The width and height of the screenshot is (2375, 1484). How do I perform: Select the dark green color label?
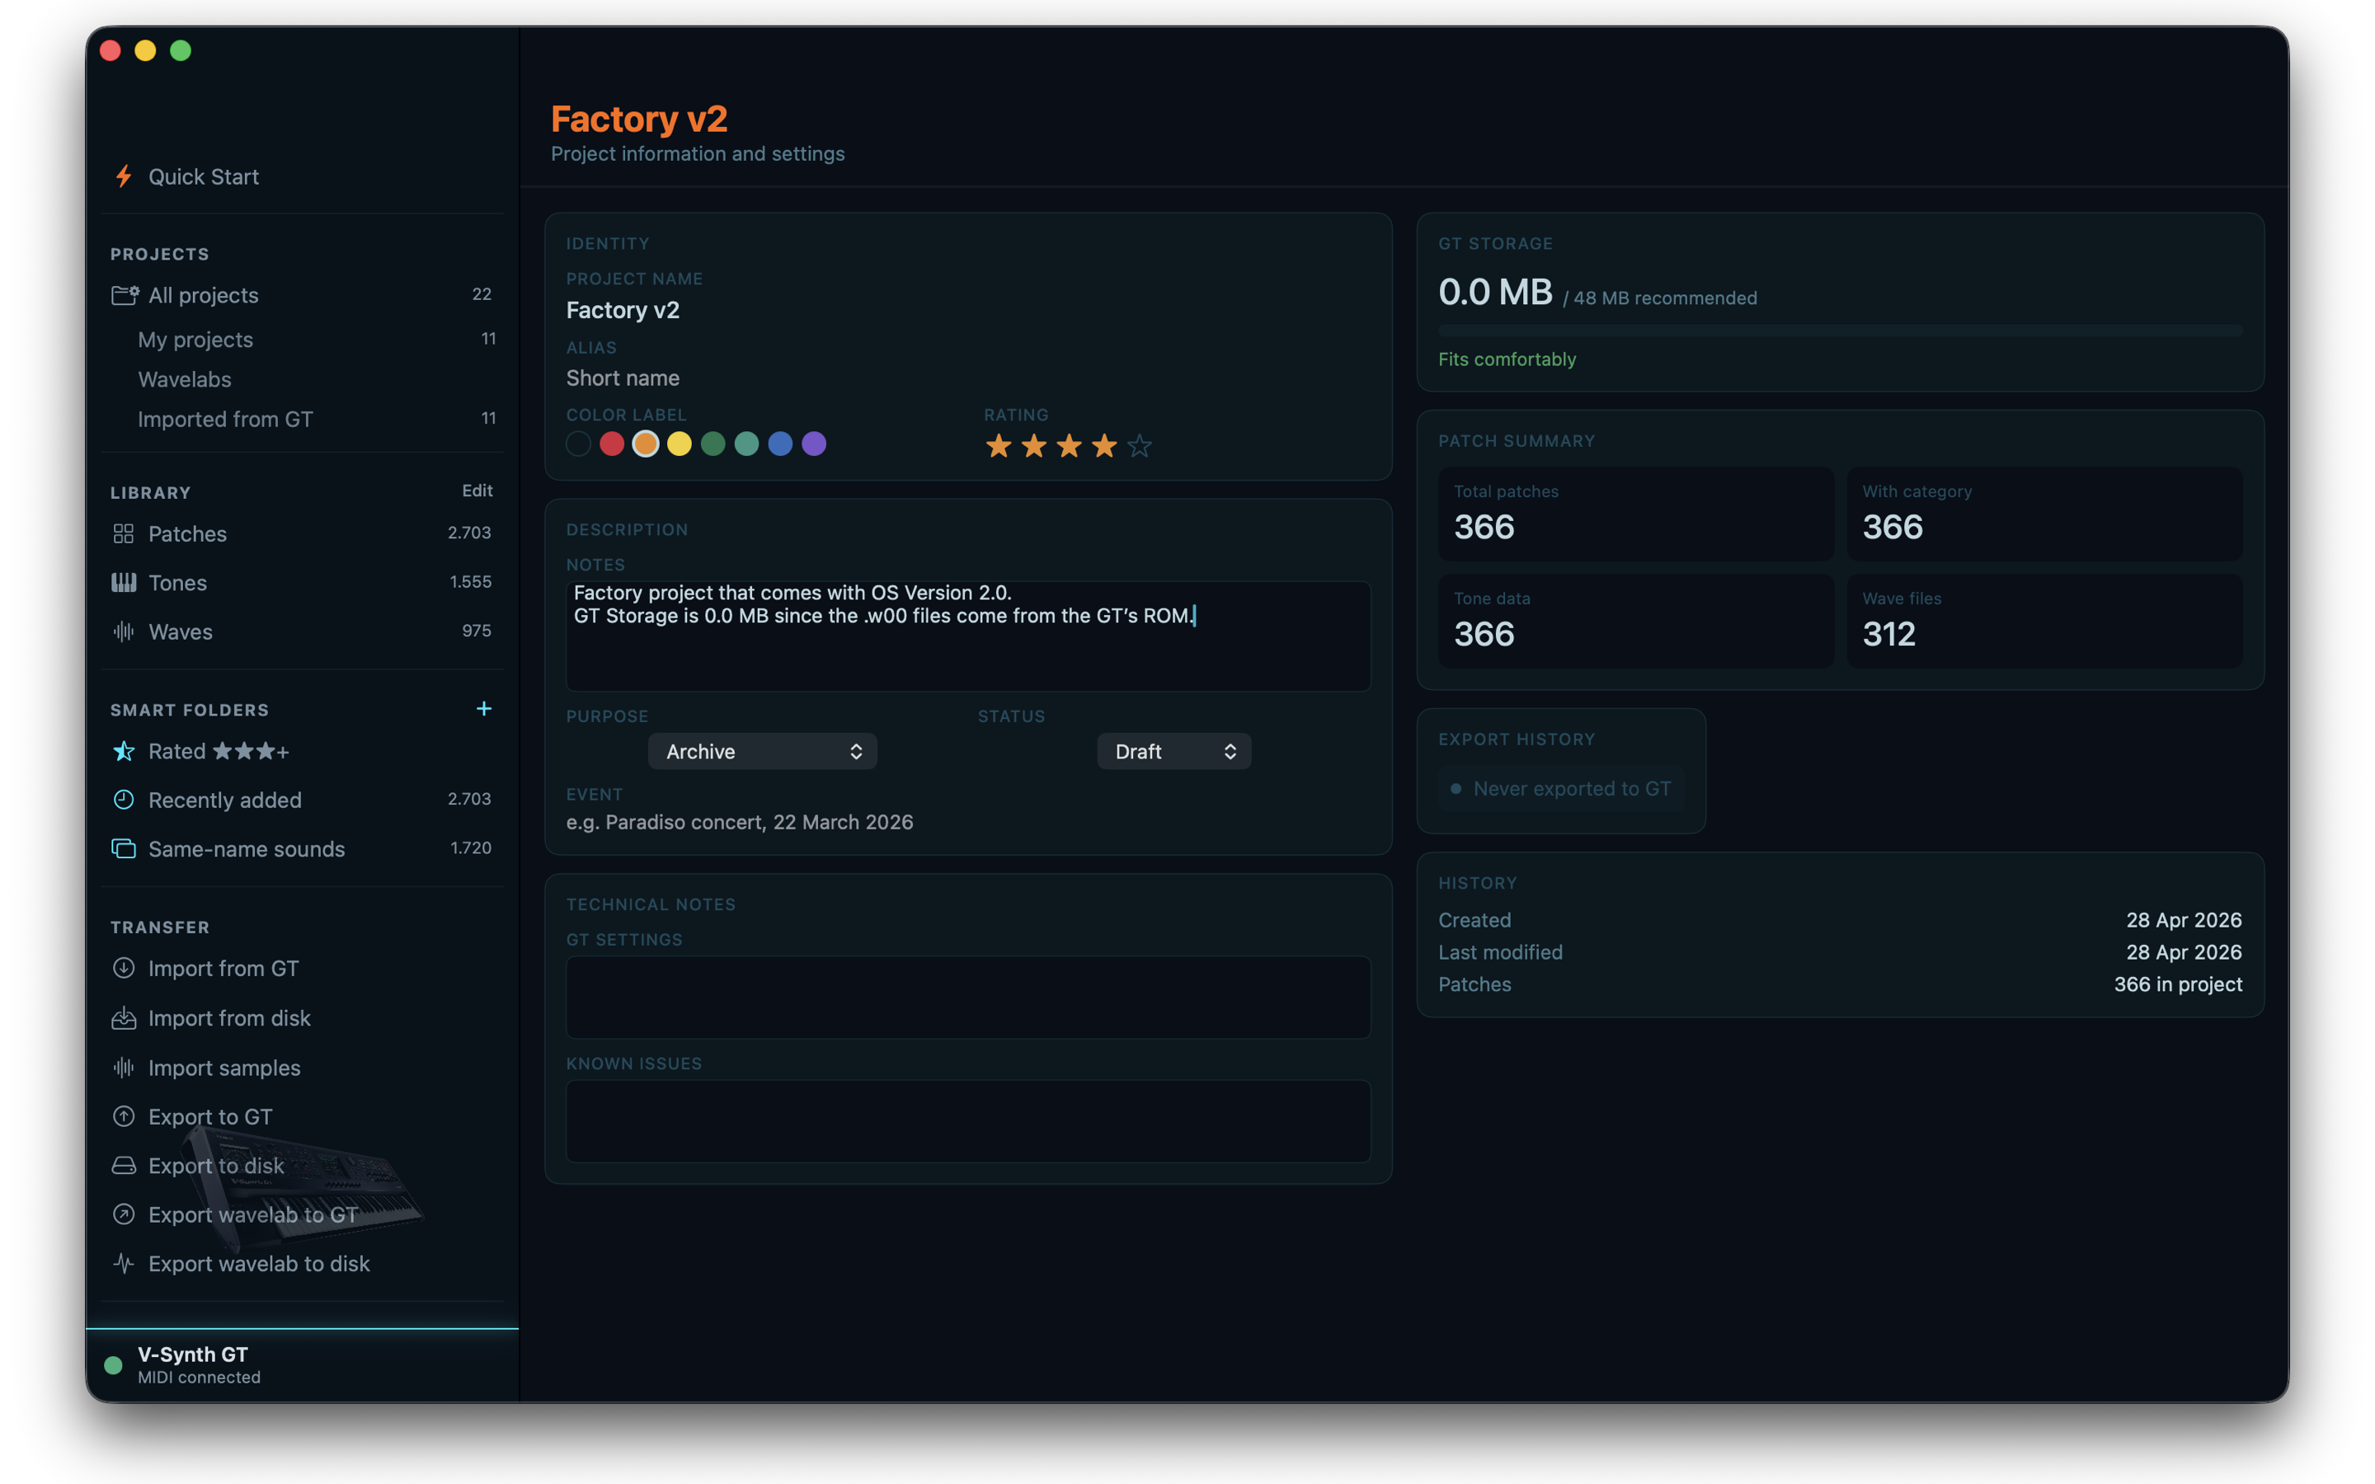coord(713,444)
